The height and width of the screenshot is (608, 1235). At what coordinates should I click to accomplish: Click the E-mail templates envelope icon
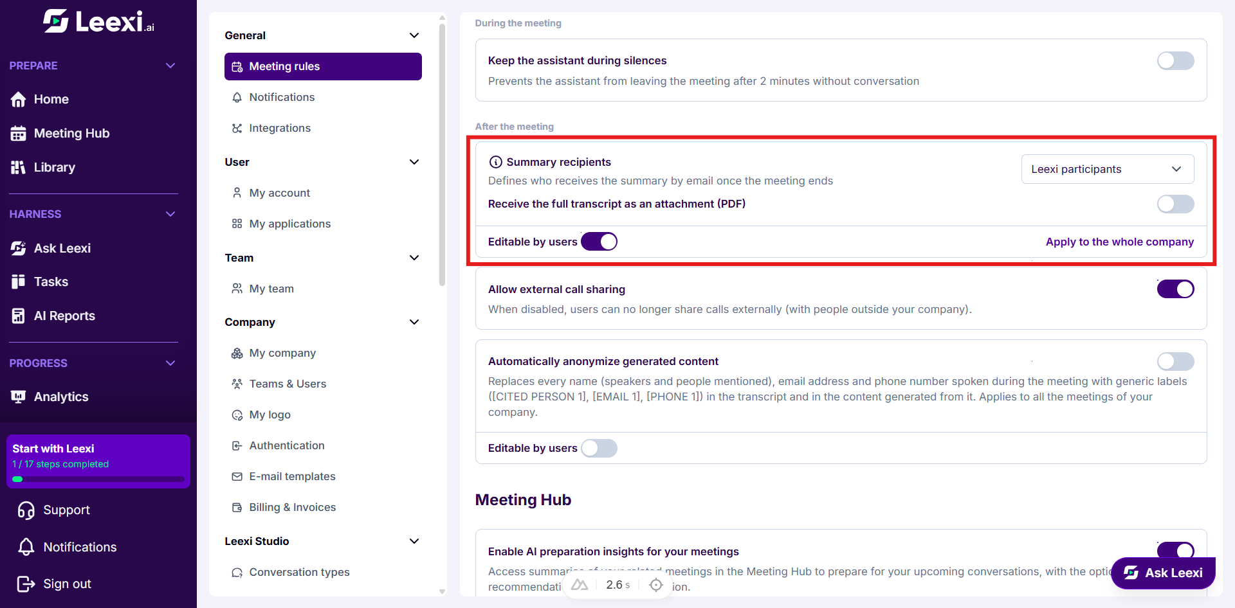pos(237,476)
